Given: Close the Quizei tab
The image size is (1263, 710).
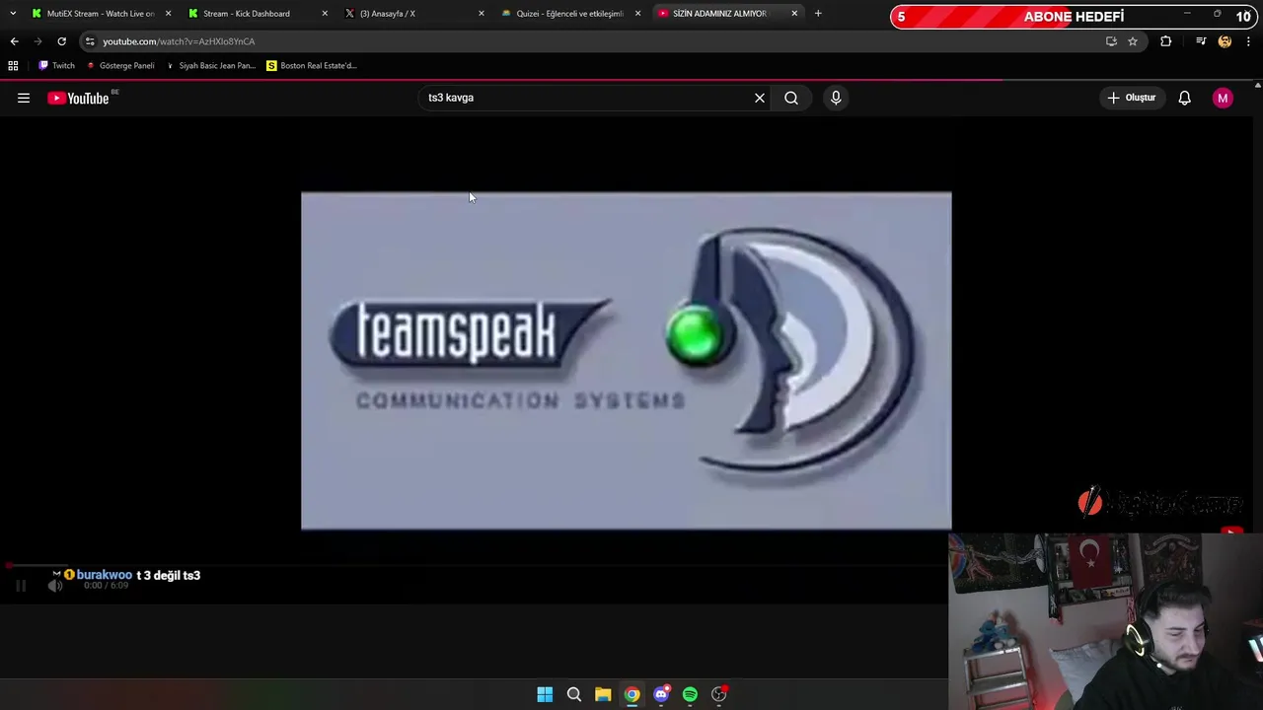Looking at the screenshot, I should pos(637,14).
